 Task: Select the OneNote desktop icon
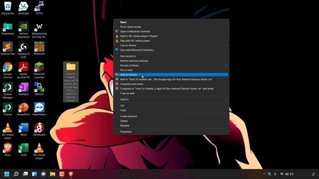[23, 89]
